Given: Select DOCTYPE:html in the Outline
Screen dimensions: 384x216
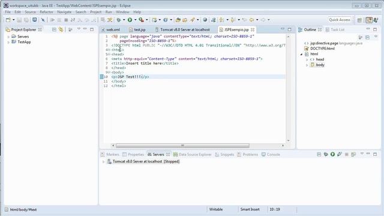Looking at the screenshot, I should [322, 49].
